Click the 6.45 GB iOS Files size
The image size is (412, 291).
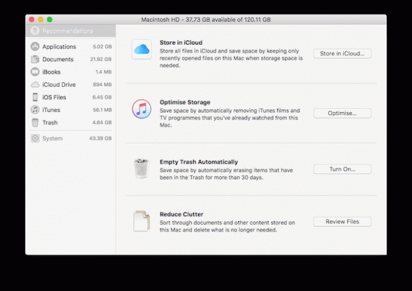click(102, 97)
